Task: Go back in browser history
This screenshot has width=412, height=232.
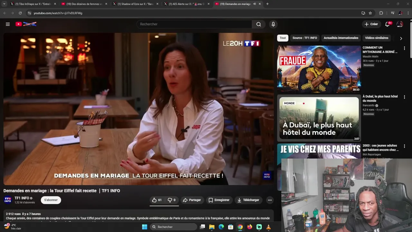Action: click(x=5, y=13)
